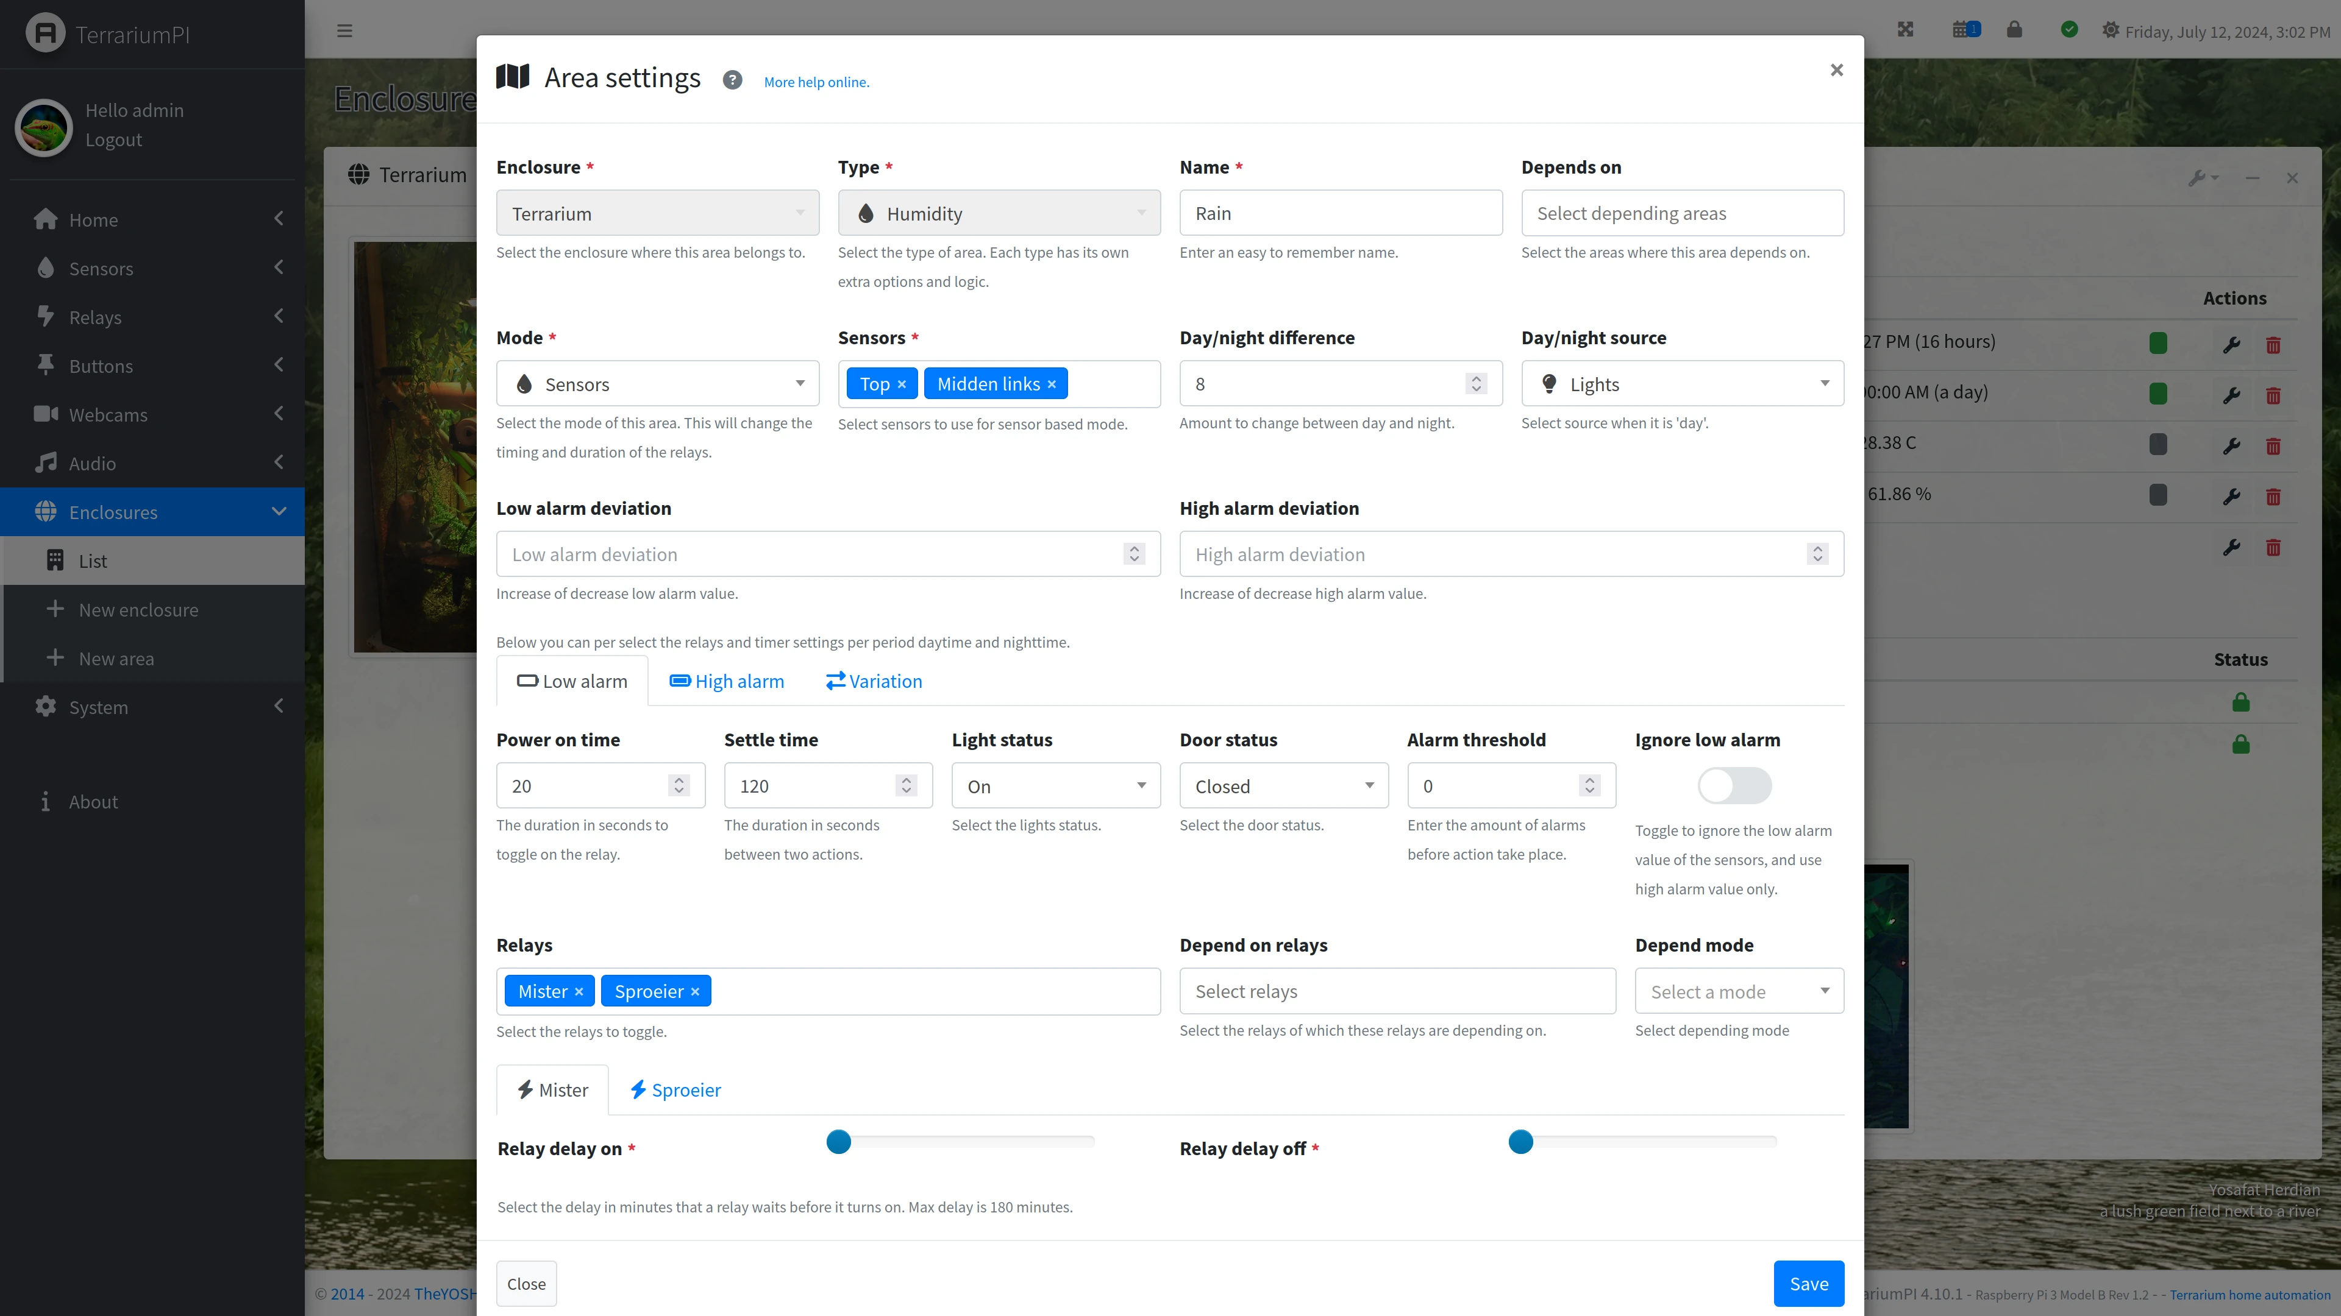Click the Lights source icon in Day/night source
The image size is (2341, 1316).
pyautogui.click(x=1548, y=383)
